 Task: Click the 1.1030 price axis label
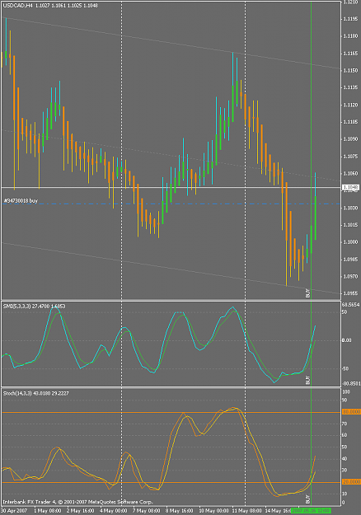pyautogui.click(x=350, y=208)
